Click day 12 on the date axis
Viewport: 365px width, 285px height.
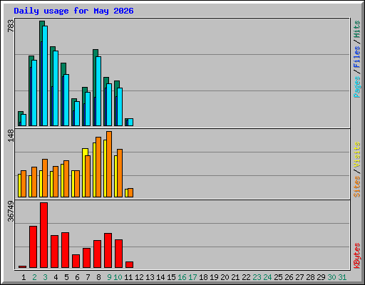click(139, 277)
